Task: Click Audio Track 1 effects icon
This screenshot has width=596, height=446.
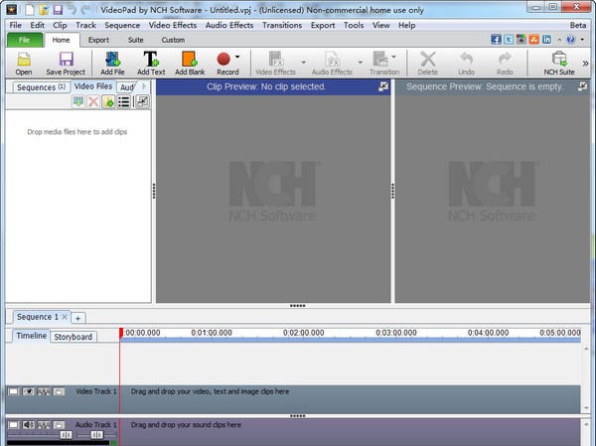Action: tap(44, 425)
